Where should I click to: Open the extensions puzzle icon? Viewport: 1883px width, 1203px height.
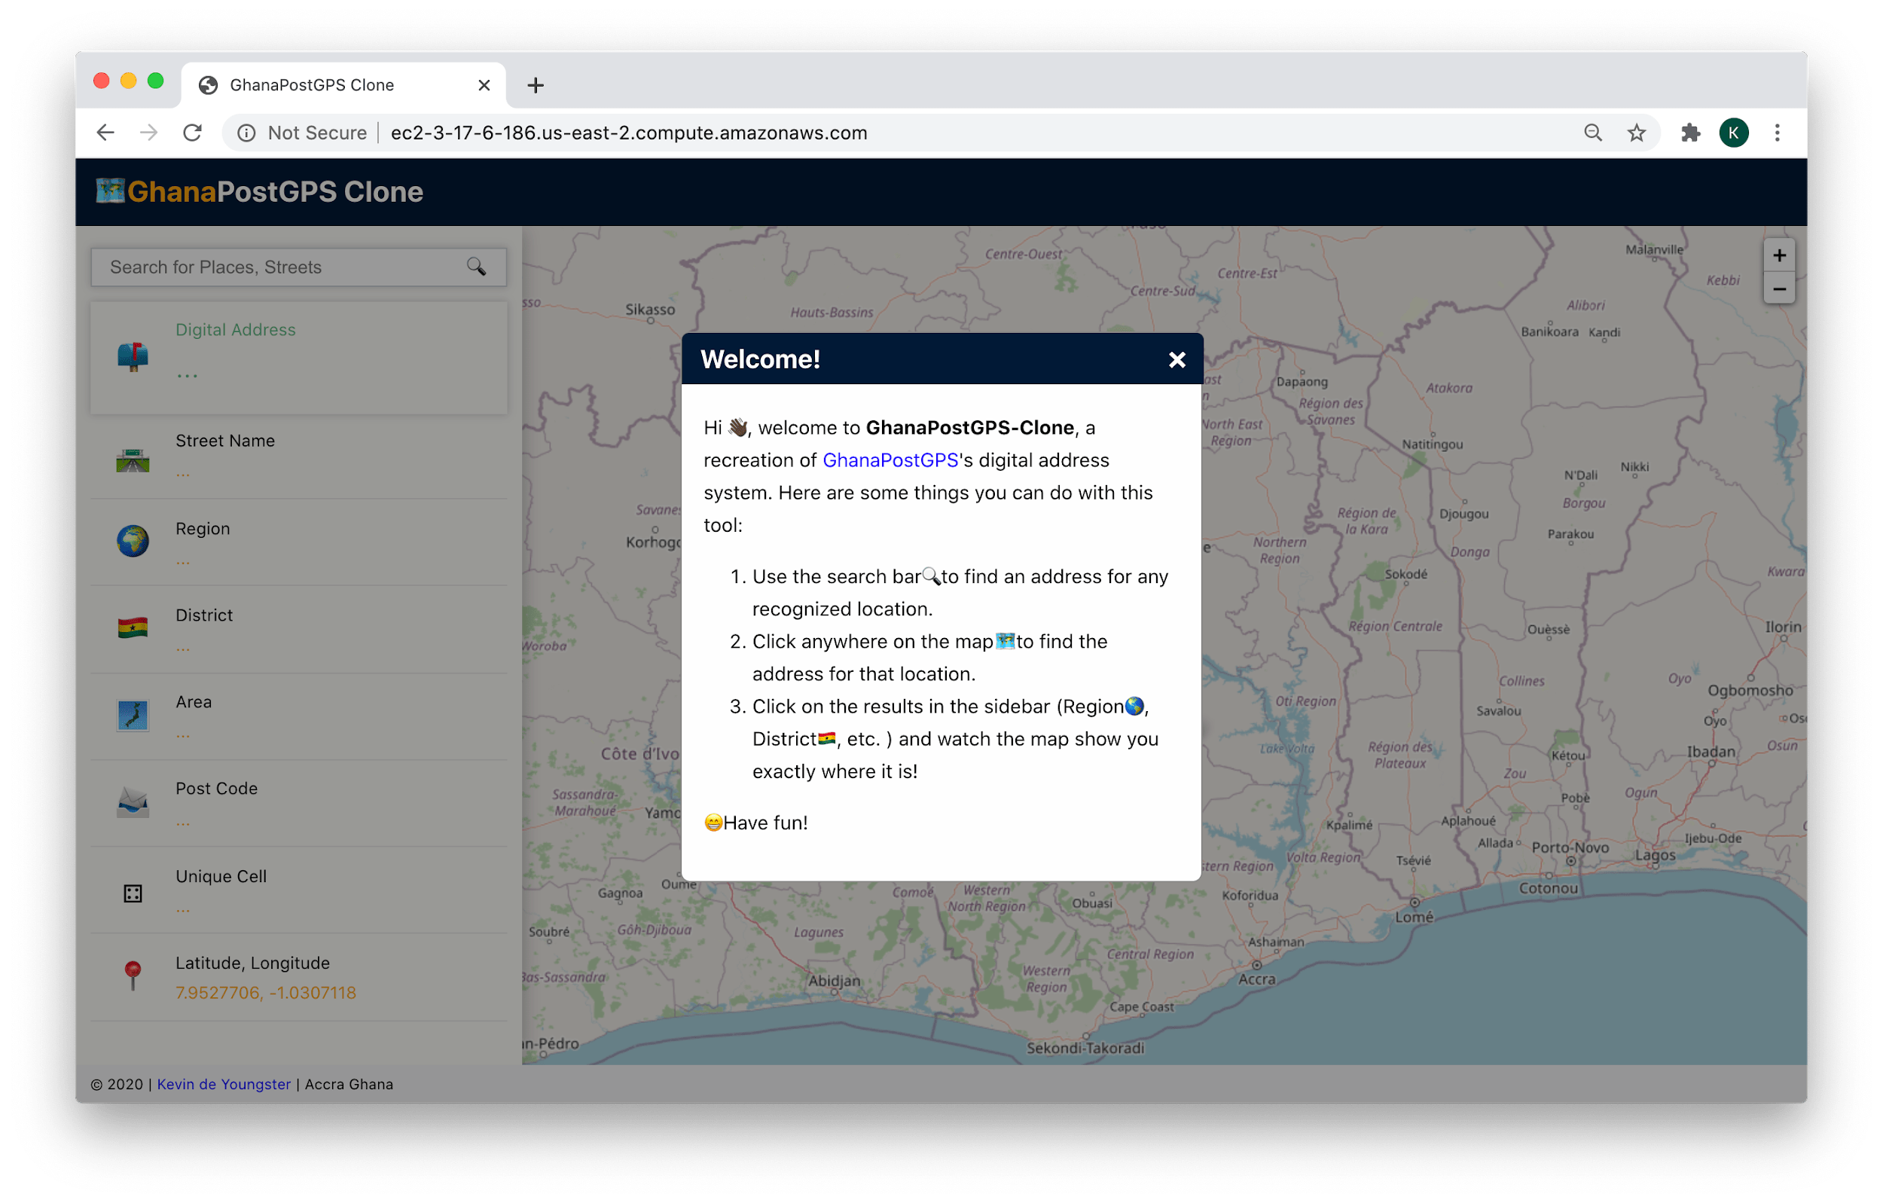(1691, 133)
